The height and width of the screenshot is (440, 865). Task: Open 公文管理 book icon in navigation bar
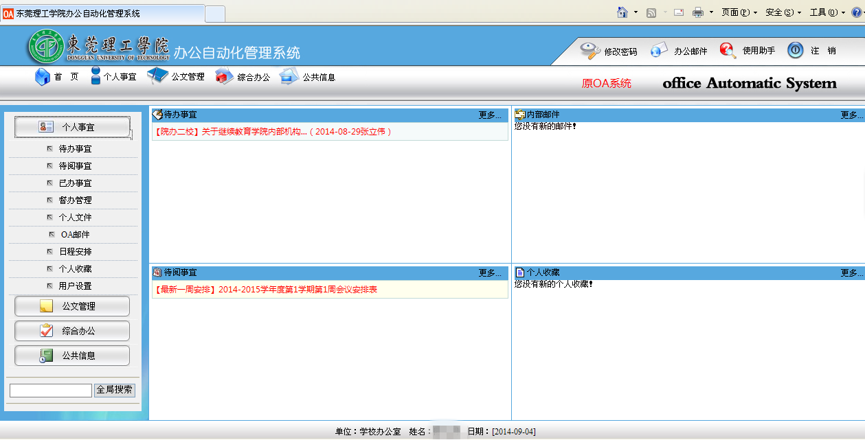(x=158, y=76)
